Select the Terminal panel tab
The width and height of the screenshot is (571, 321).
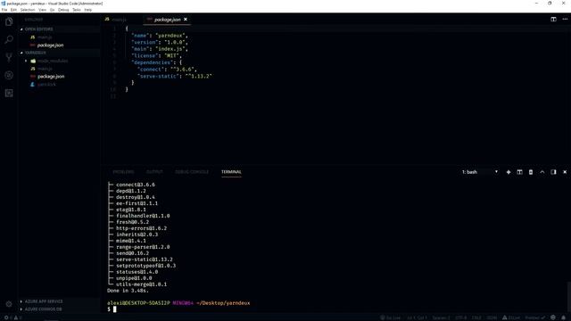click(231, 172)
